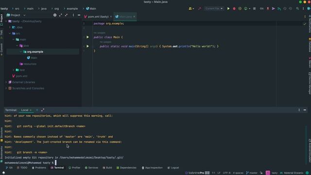Click the Commit side tool window button
311x175 pixels.
click(1, 50)
